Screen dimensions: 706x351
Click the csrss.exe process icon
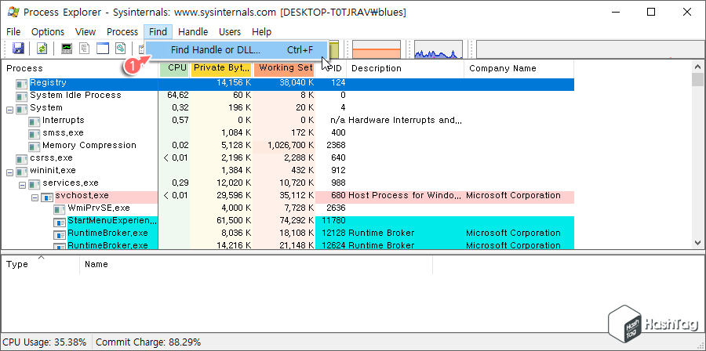point(22,159)
